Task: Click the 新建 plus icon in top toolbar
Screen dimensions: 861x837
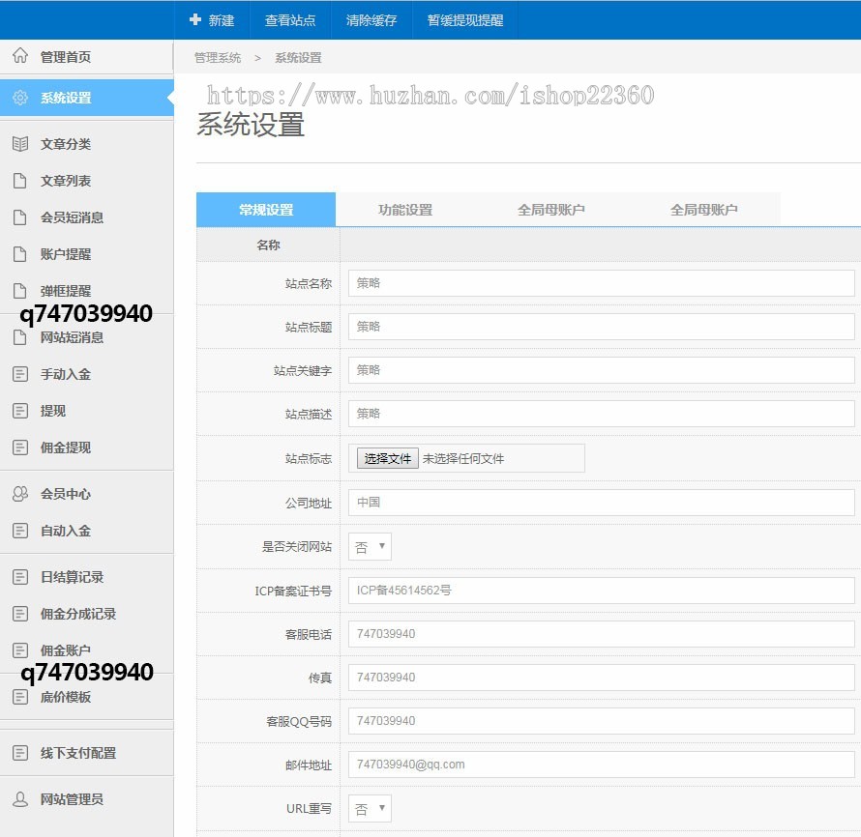Action: click(x=196, y=19)
